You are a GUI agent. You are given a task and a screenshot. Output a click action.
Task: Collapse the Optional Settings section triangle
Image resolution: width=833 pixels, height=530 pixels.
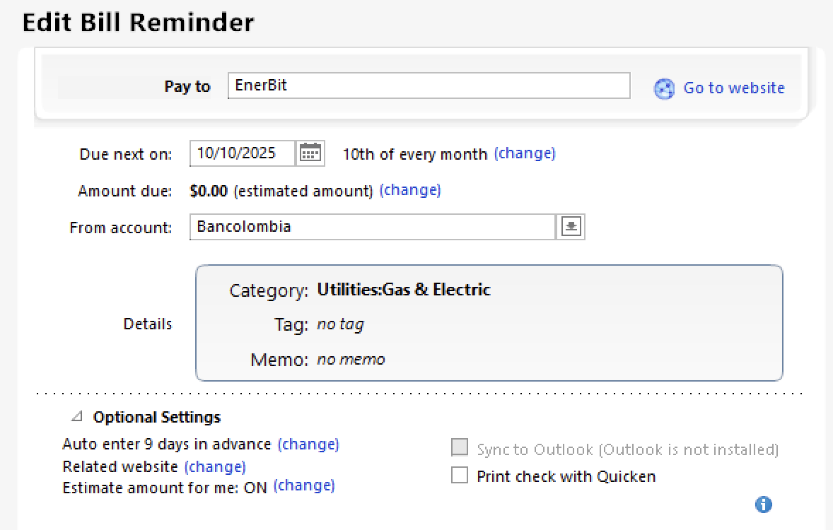coord(77,417)
